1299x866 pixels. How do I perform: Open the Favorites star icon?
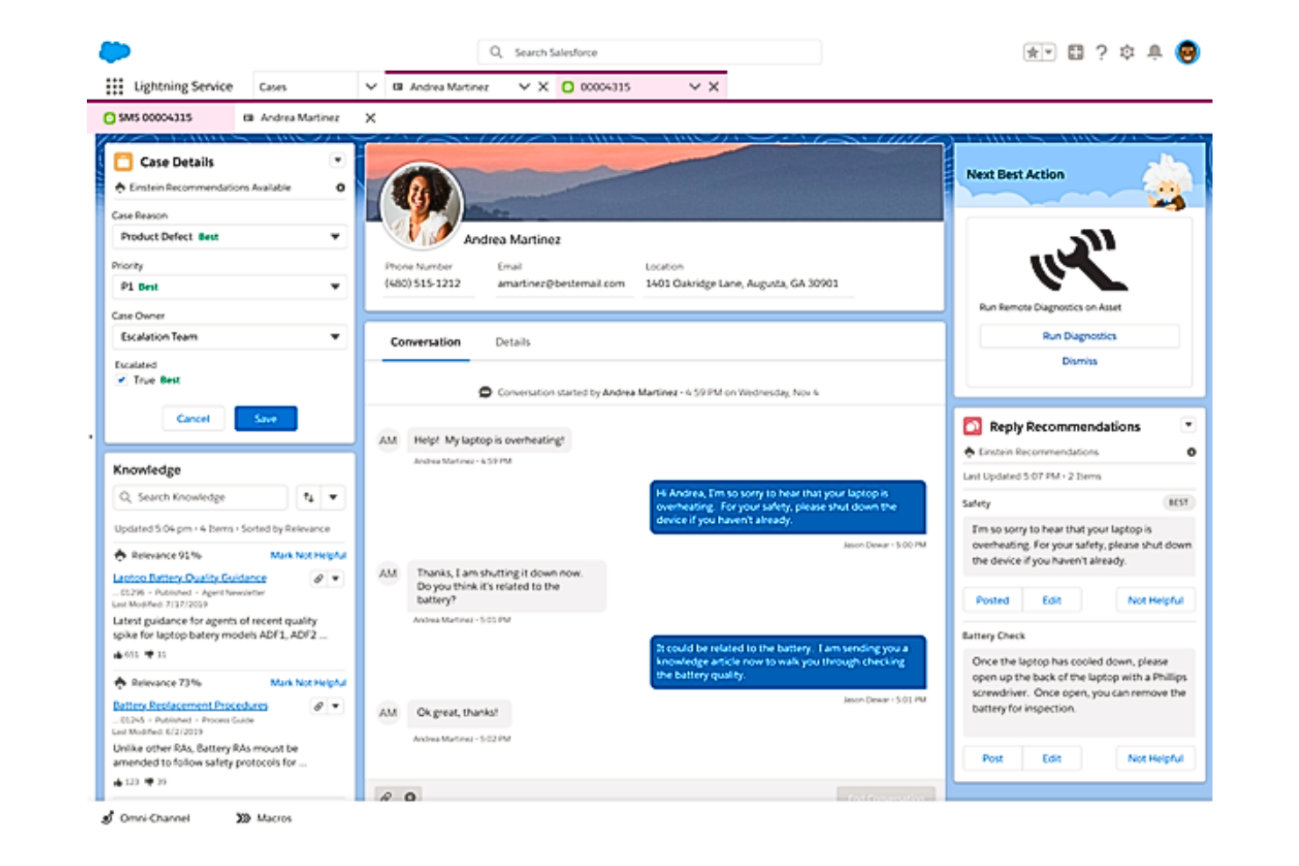tap(1032, 53)
